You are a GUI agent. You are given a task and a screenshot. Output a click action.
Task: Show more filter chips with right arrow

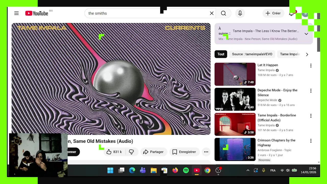coord(307,54)
